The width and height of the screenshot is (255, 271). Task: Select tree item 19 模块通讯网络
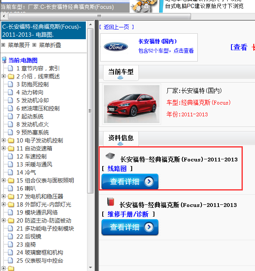click(37, 212)
